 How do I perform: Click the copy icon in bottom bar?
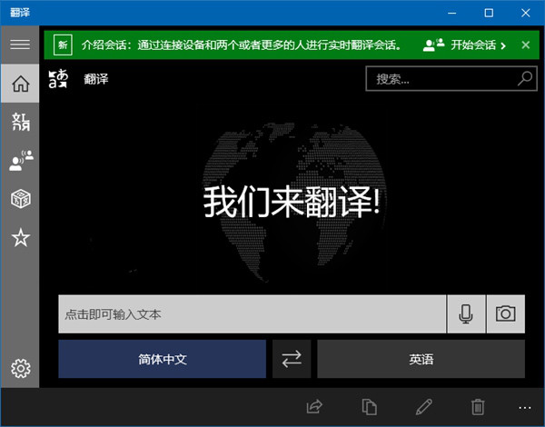[x=369, y=406]
